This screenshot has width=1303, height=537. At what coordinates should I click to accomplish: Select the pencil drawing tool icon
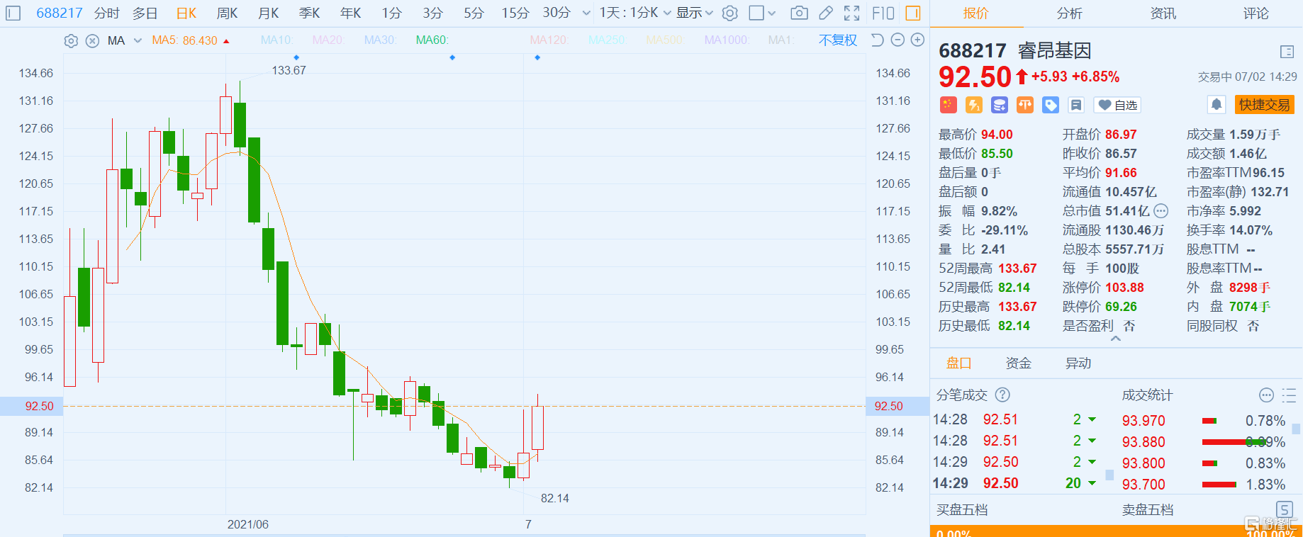pos(825,13)
